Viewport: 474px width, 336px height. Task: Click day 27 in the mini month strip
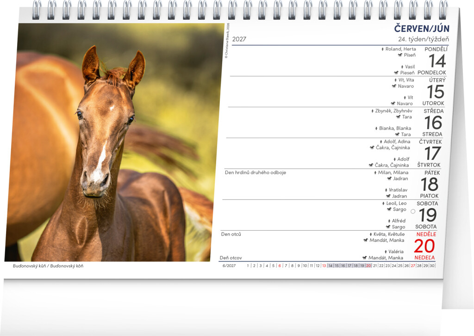[x=413, y=266]
